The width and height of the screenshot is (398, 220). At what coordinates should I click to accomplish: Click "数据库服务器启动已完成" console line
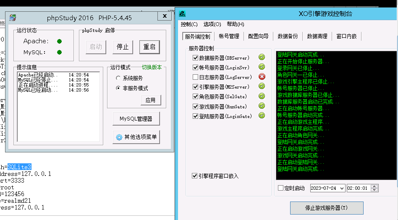click(x=308, y=102)
